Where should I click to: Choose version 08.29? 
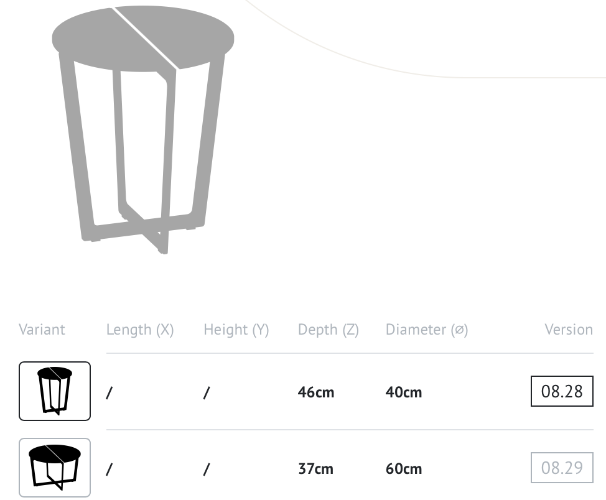coord(562,468)
